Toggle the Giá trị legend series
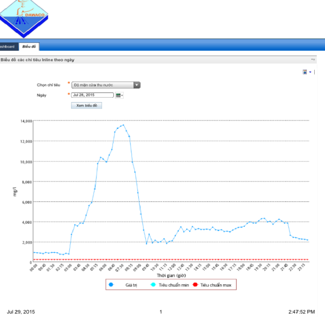This screenshot has height=317, width=325. (131, 285)
